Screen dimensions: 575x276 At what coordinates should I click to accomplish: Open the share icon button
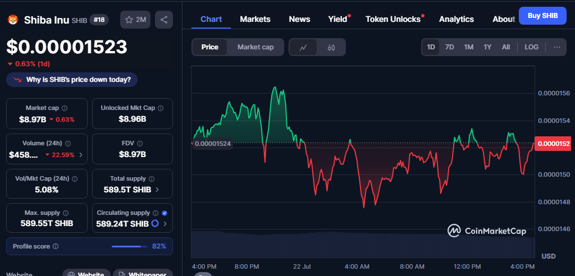[x=164, y=20]
